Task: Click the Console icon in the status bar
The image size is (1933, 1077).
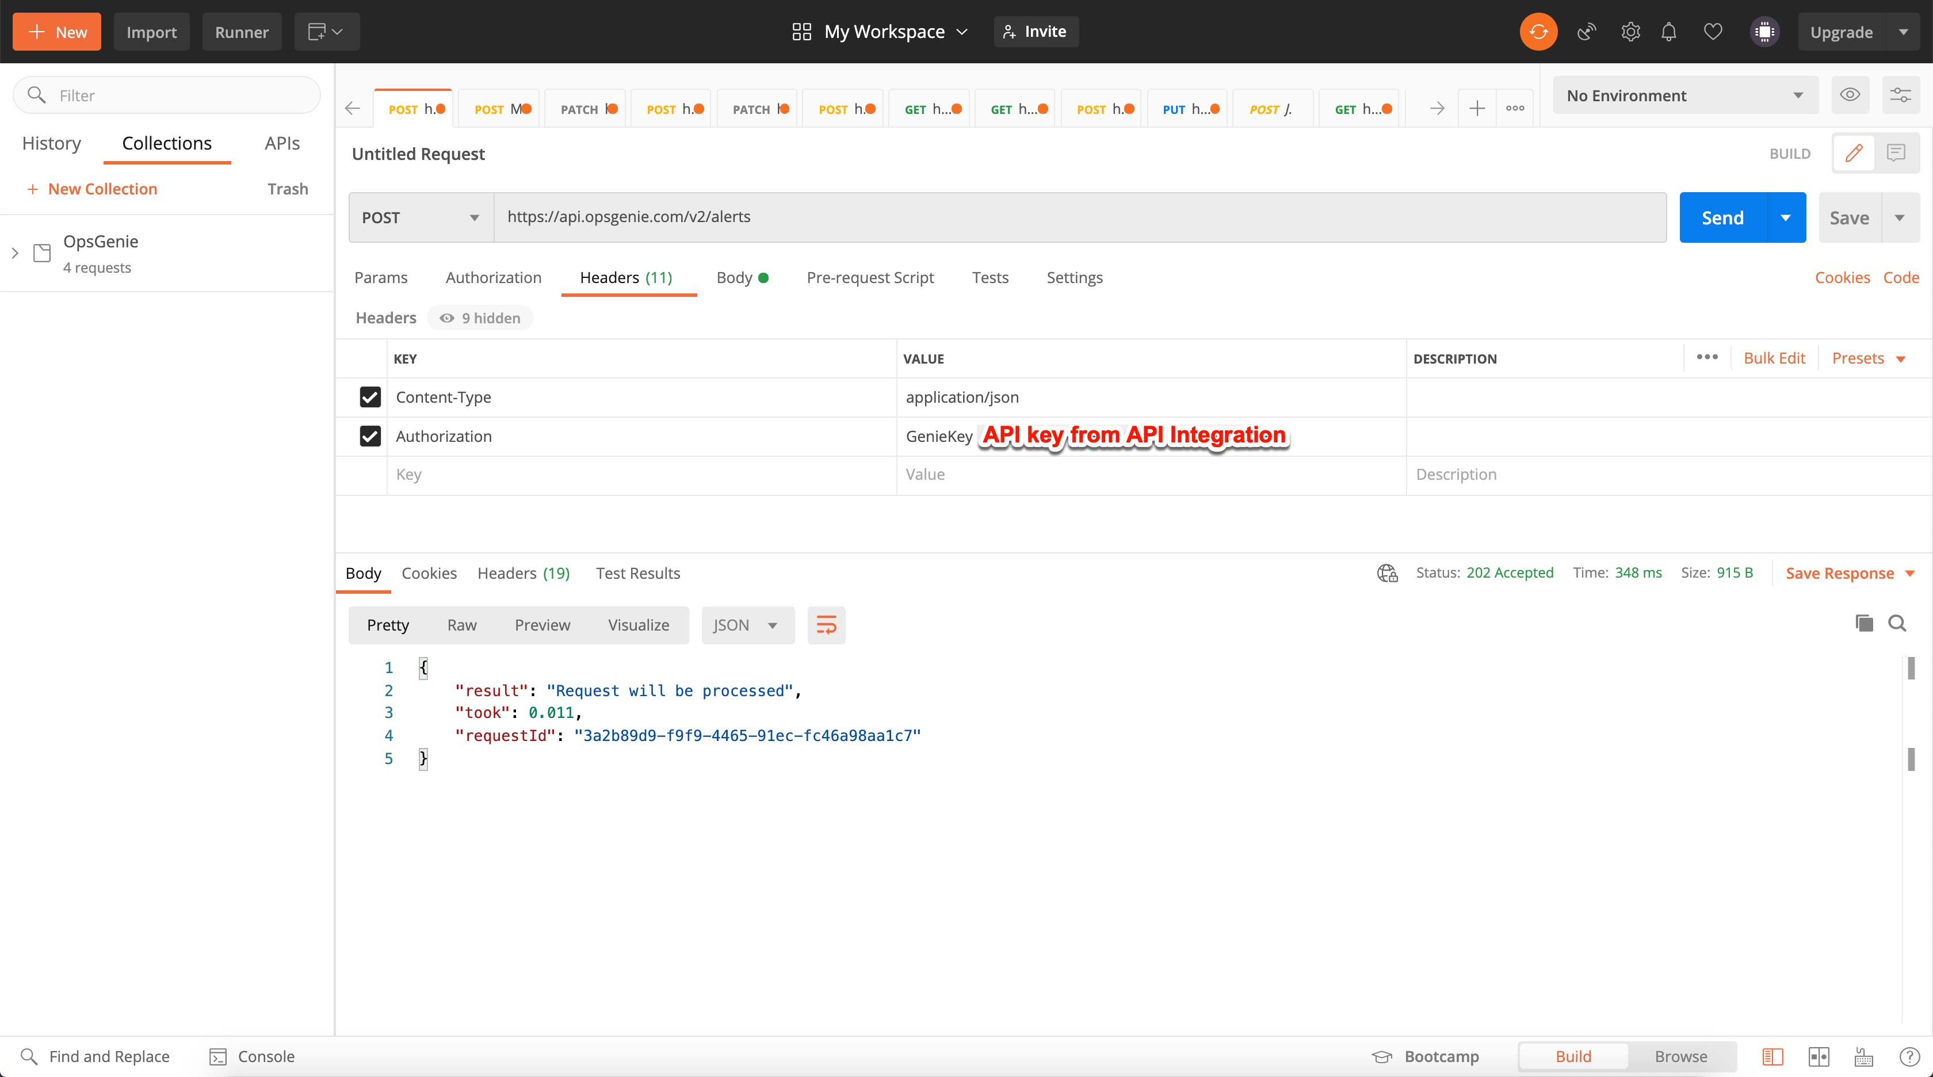Action: coord(217,1056)
